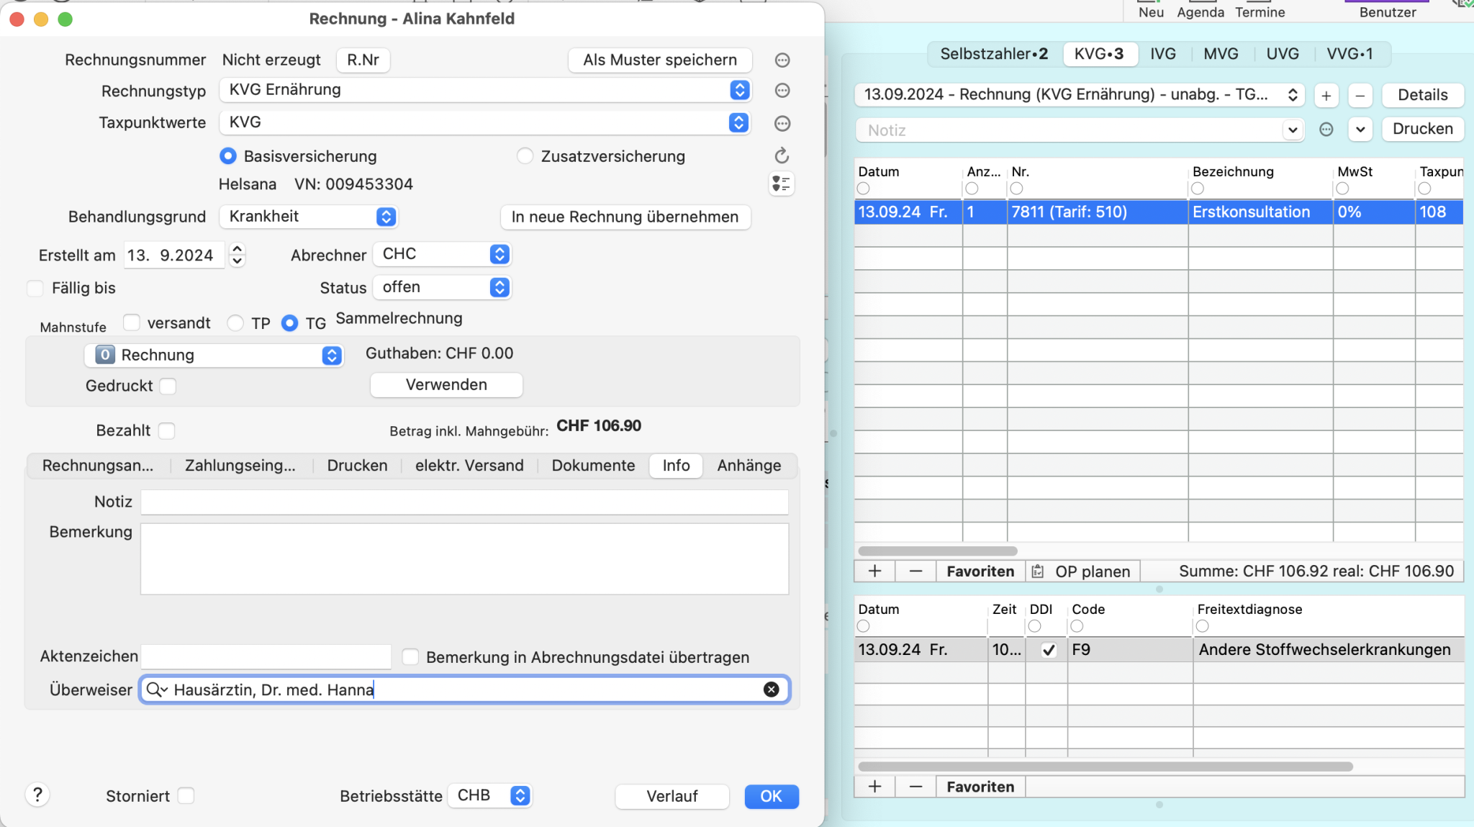Viewport: 1474px width, 827px height.
Task: Add a service row with plus below table
Action: pos(874,571)
